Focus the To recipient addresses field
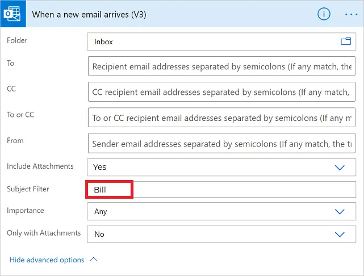 pyautogui.click(x=221, y=66)
